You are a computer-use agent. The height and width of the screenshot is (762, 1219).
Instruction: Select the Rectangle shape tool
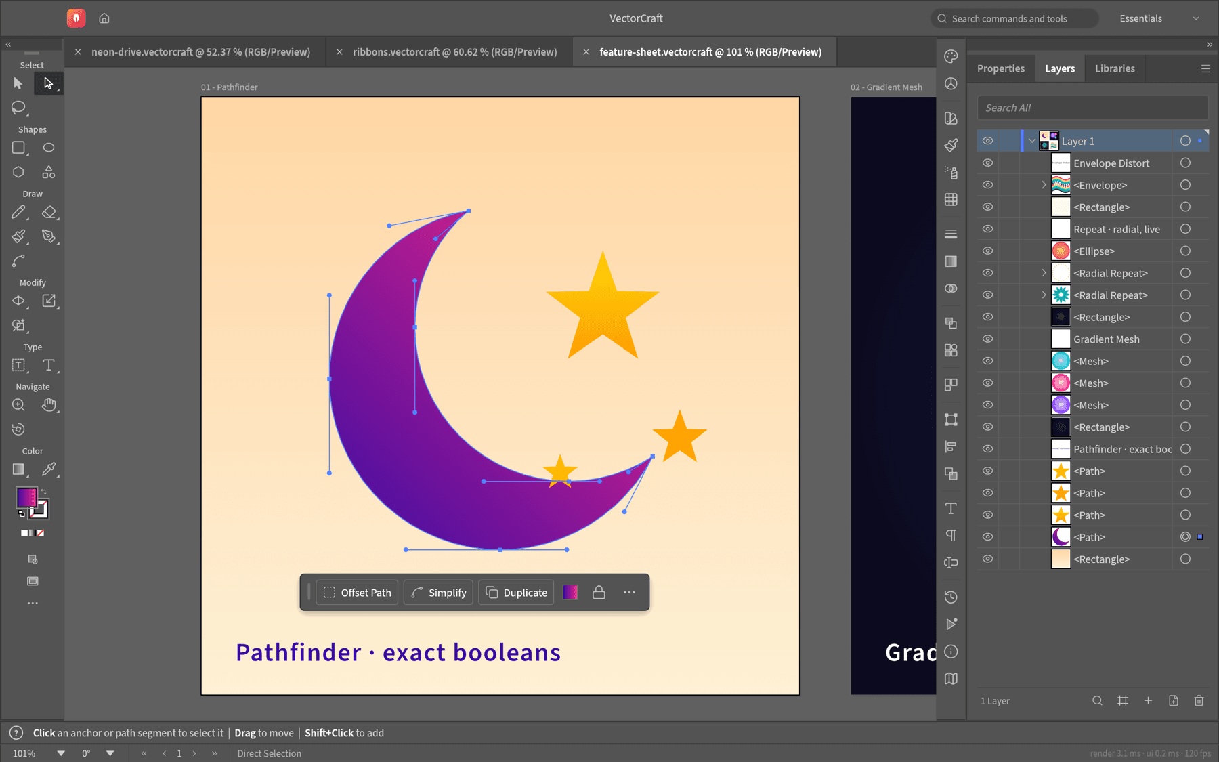click(x=18, y=148)
